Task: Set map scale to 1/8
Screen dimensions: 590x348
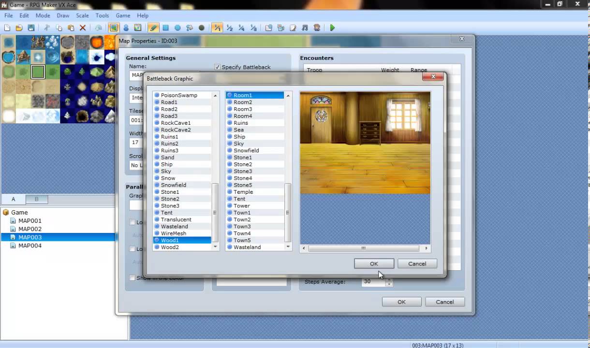Action: (x=253, y=28)
